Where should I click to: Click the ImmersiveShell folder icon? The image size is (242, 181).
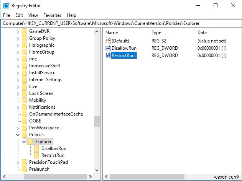point(25,66)
